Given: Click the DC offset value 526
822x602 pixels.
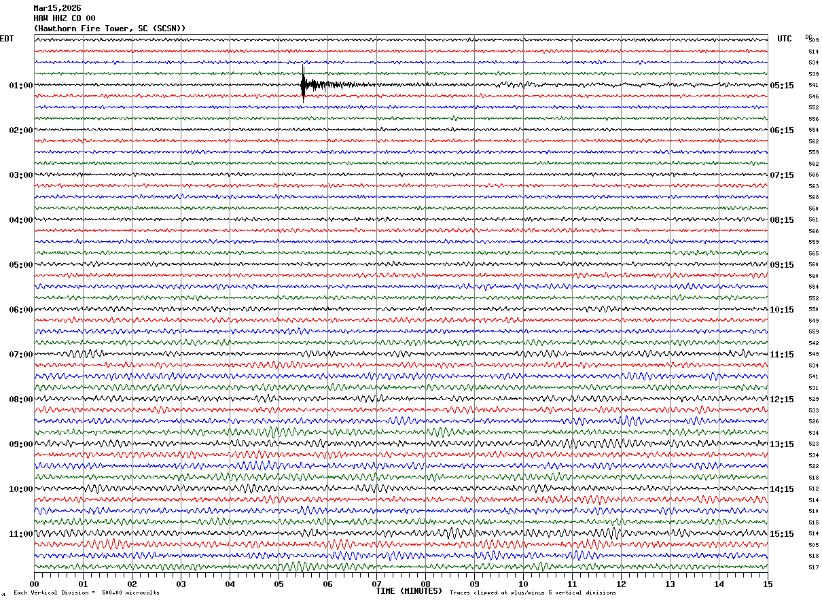Looking at the screenshot, I should coord(813,422).
